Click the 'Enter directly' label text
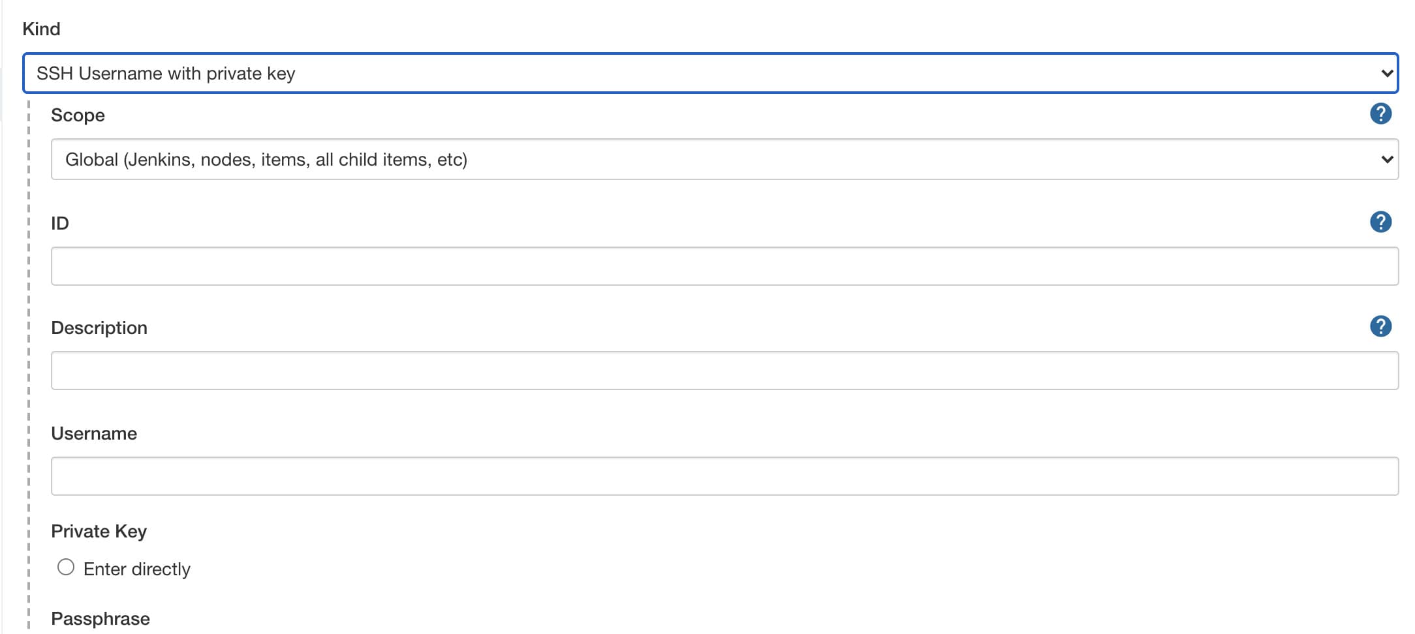Image resolution: width=1415 pixels, height=634 pixels. tap(137, 569)
